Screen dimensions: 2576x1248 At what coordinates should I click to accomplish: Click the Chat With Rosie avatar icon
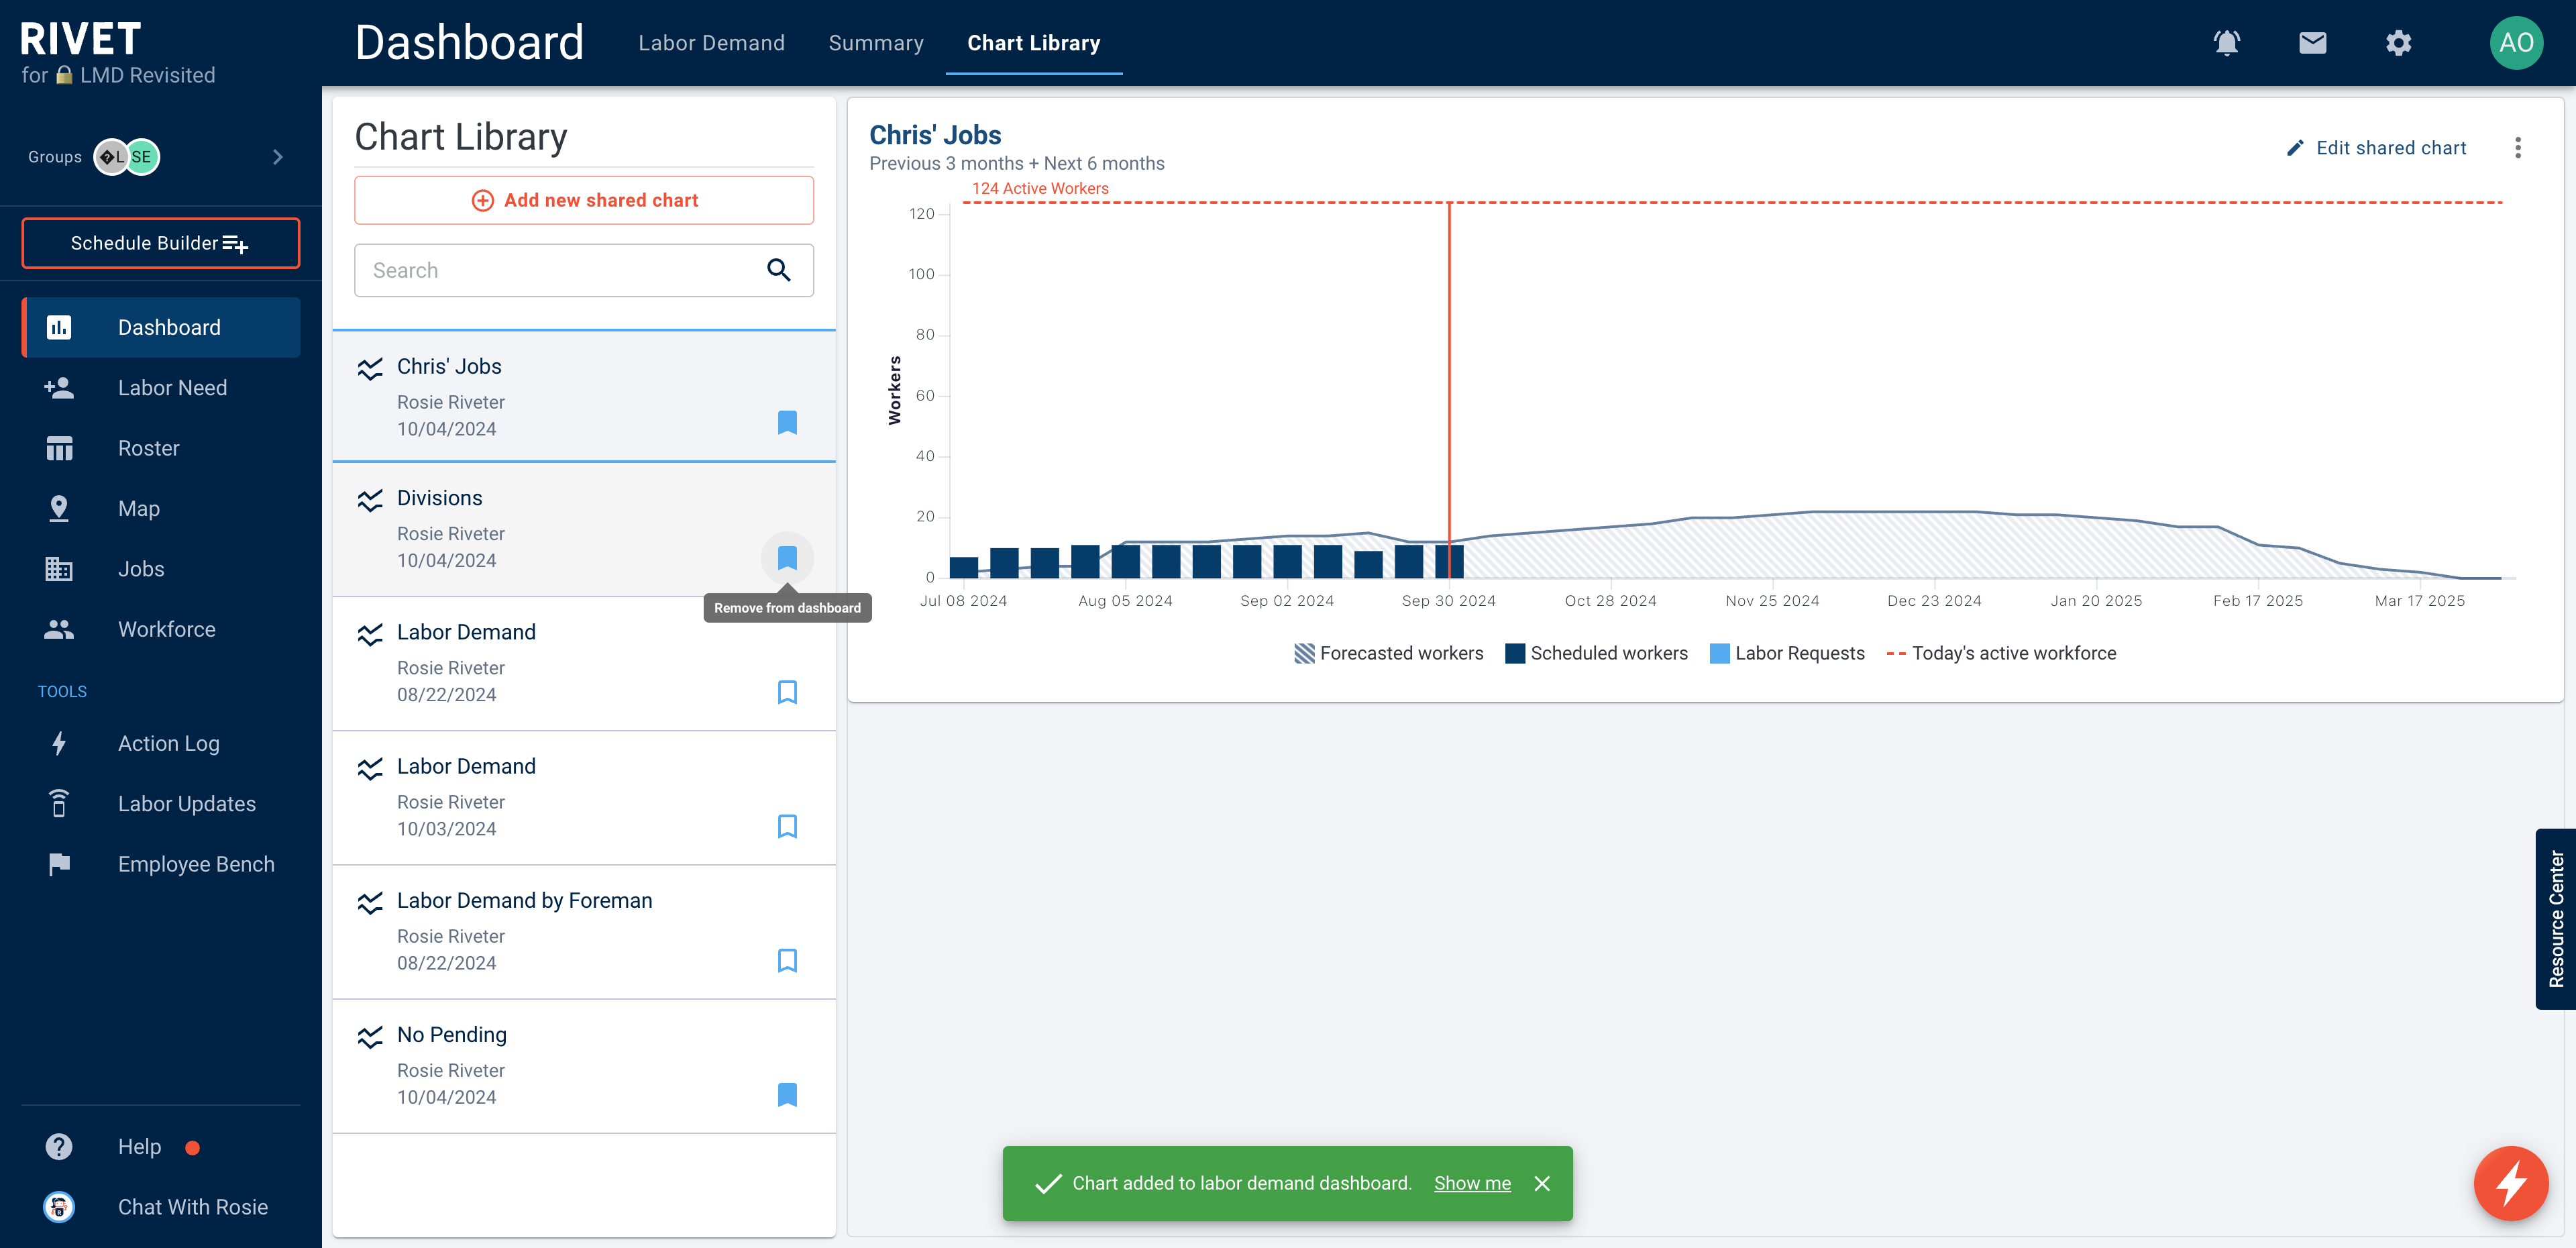pyautogui.click(x=59, y=1207)
